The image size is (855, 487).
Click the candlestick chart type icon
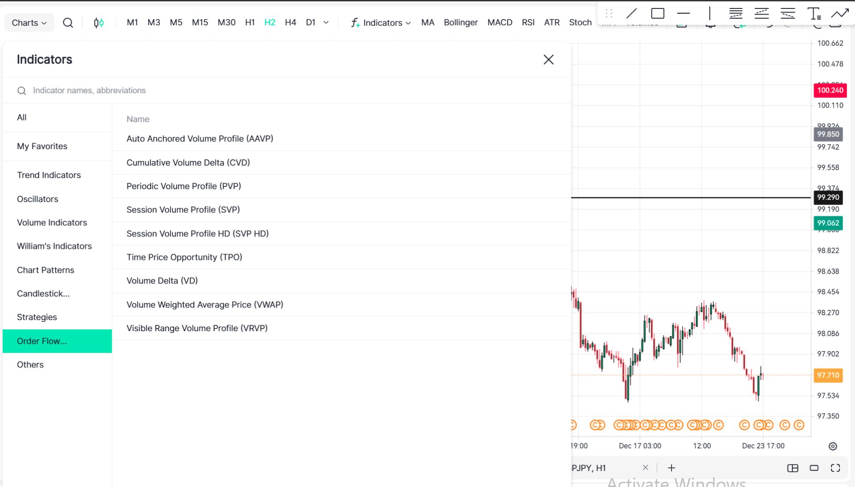pos(99,23)
